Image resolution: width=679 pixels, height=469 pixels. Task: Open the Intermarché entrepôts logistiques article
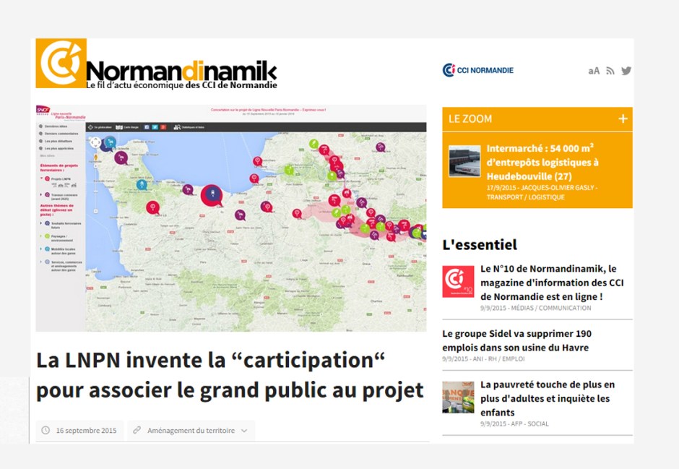[x=542, y=163]
